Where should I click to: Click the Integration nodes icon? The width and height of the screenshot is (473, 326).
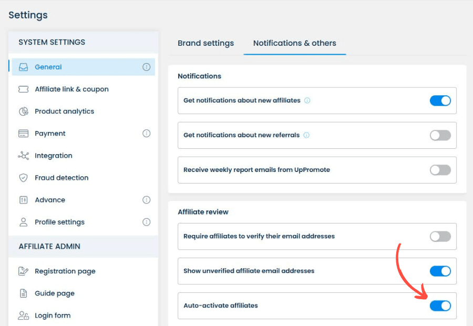pos(23,156)
